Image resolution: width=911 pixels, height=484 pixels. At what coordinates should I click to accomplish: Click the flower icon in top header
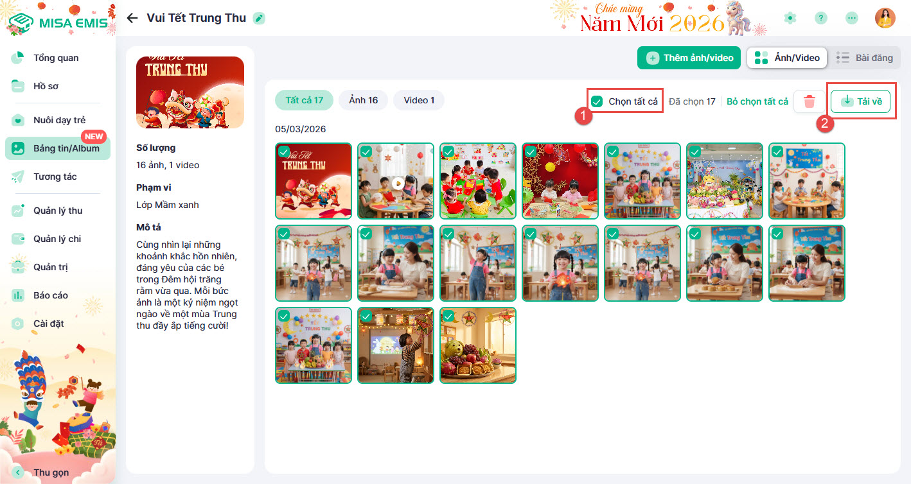coord(790,18)
